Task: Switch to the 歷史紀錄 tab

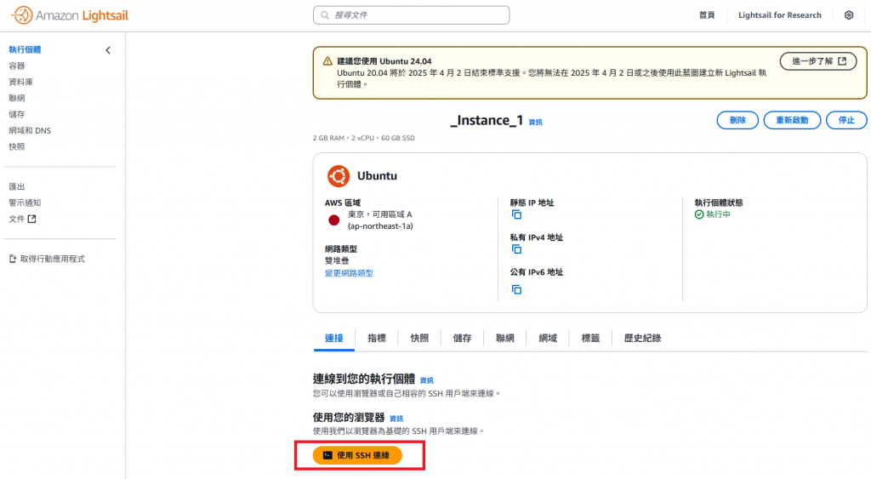Action: [642, 338]
